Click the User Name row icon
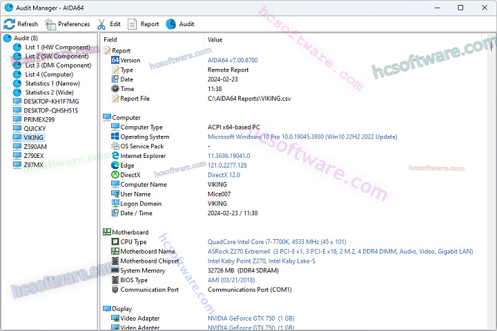 115,194
